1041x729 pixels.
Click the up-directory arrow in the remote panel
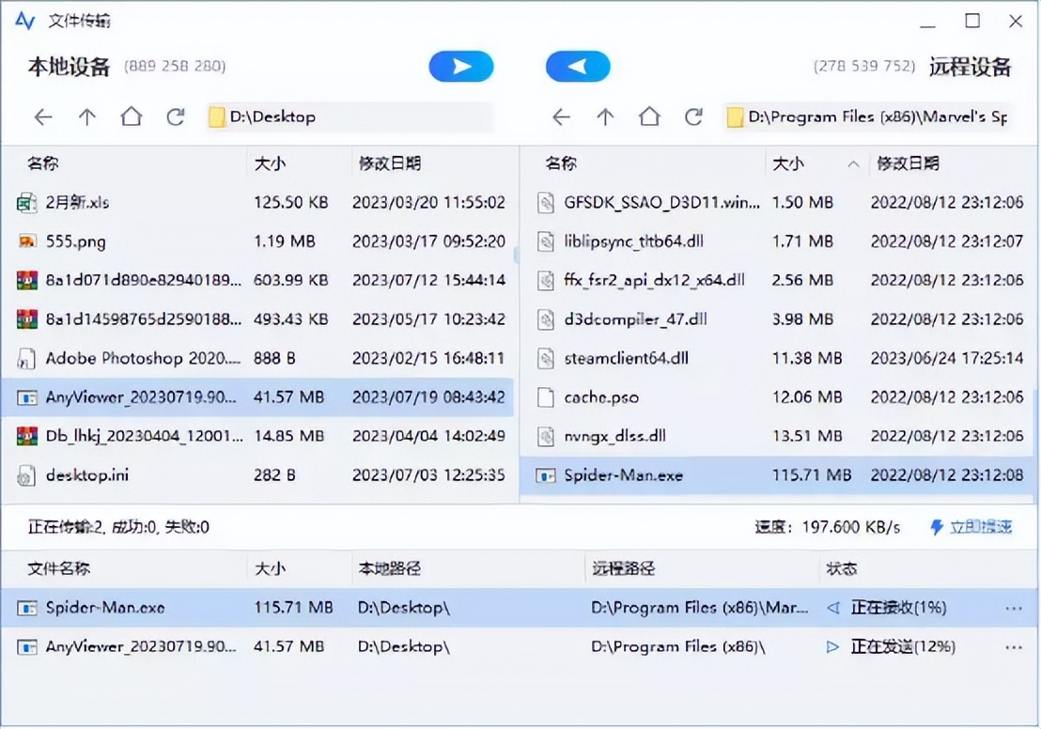(x=605, y=116)
